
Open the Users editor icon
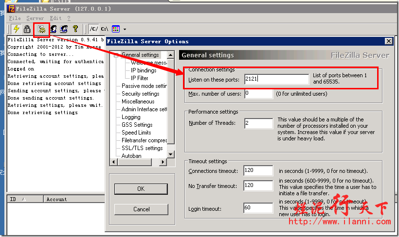pos(54,29)
